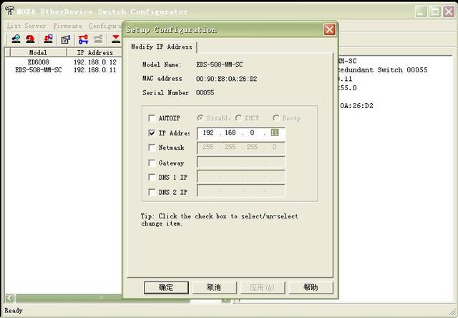Click the second IP octet field 168
This screenshot has height=318, width=458.
pos(230,132)
